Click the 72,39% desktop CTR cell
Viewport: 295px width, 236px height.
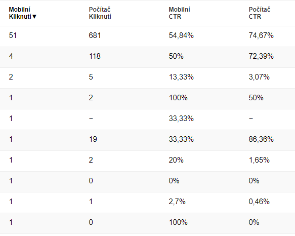[261, 56]
